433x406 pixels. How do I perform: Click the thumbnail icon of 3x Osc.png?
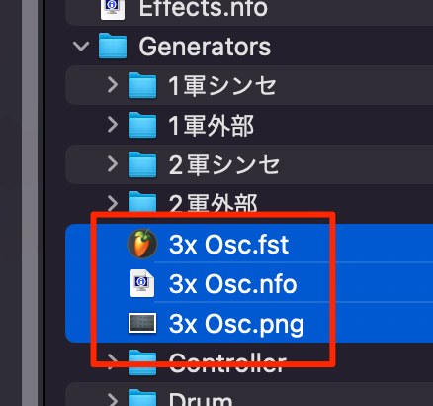pos(142,323)
